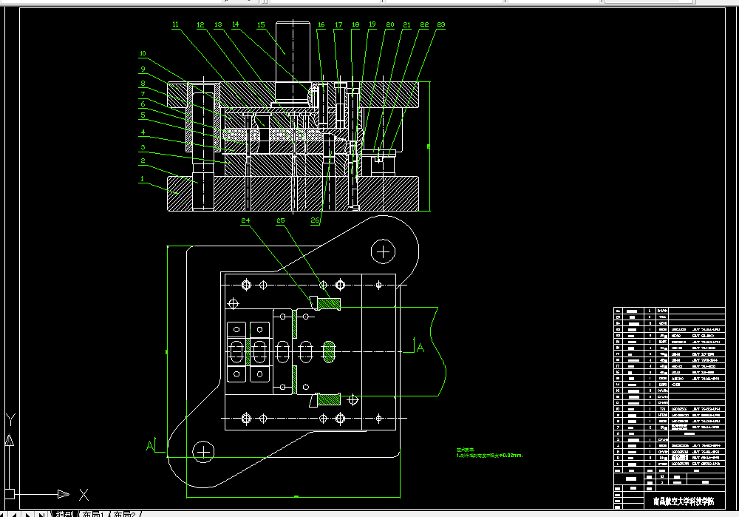Select the upper-right guide post hole crosshair

(x=383, y=252)
